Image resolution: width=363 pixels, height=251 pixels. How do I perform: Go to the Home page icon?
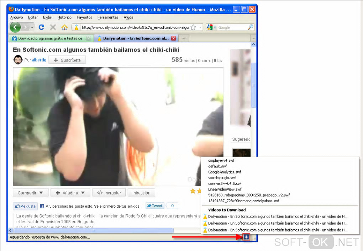[64, 27]
